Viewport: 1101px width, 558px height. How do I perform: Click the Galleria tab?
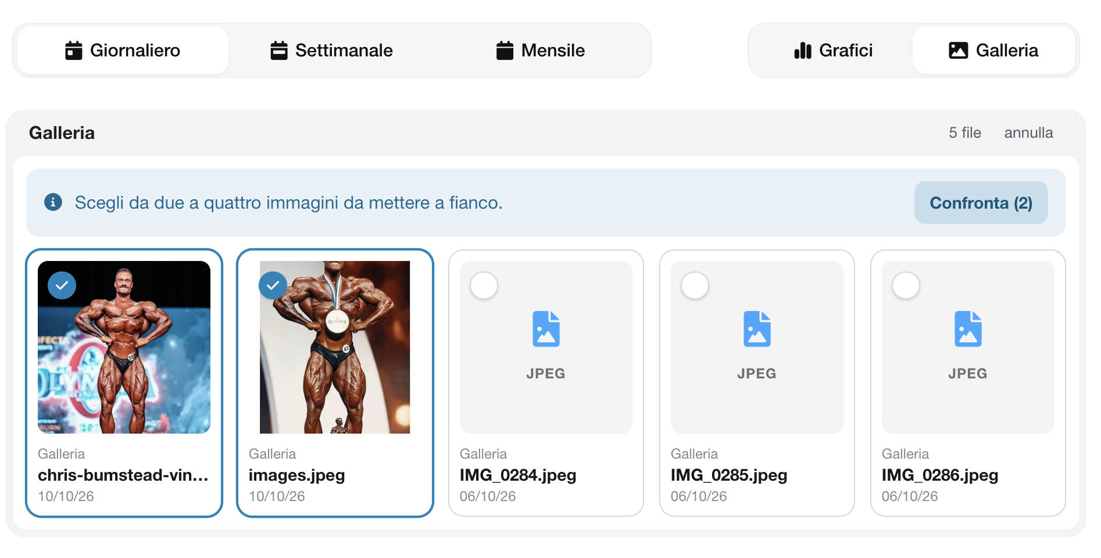[x=993, y=51]
